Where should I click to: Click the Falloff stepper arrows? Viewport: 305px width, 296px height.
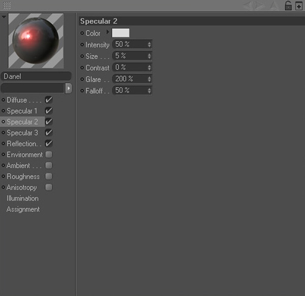(149, 91)
